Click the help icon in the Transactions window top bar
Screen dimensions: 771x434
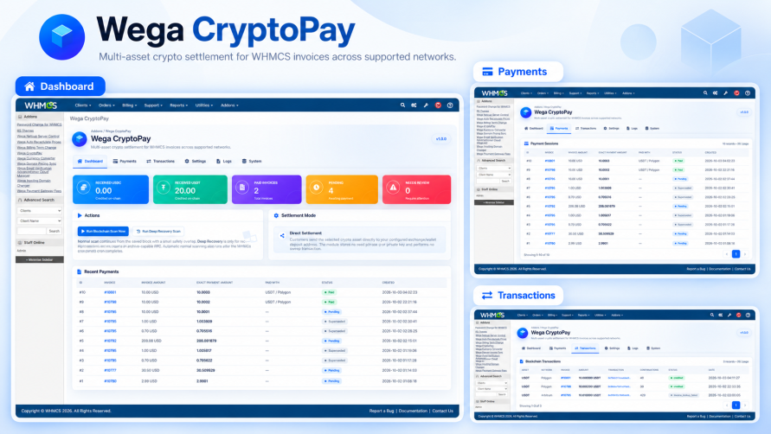point(748,315)
